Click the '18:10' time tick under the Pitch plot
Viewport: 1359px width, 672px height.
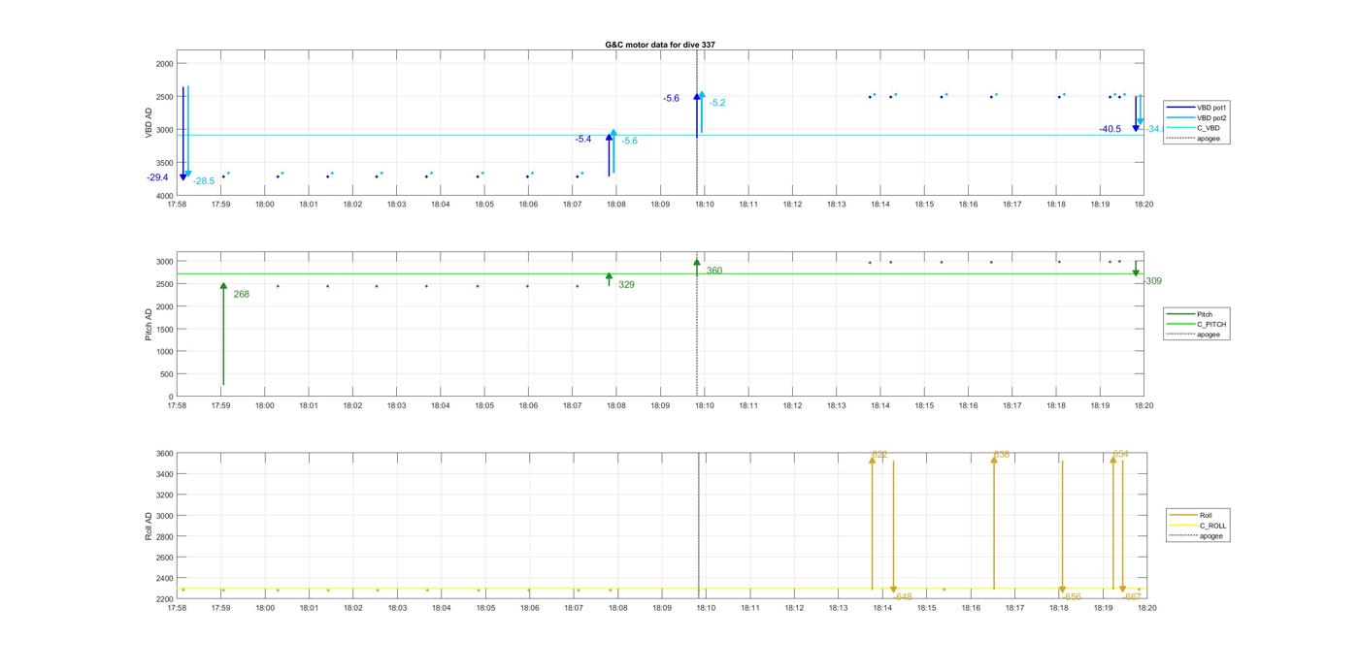tap(705, 405)
